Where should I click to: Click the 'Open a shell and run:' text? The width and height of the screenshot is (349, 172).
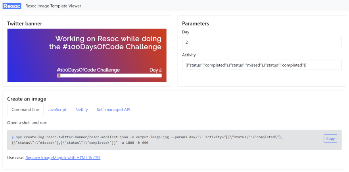pyautogui.click(x=27, y=122)
